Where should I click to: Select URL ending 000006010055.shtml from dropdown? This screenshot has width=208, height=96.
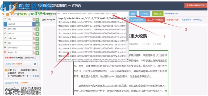[91, 52]
